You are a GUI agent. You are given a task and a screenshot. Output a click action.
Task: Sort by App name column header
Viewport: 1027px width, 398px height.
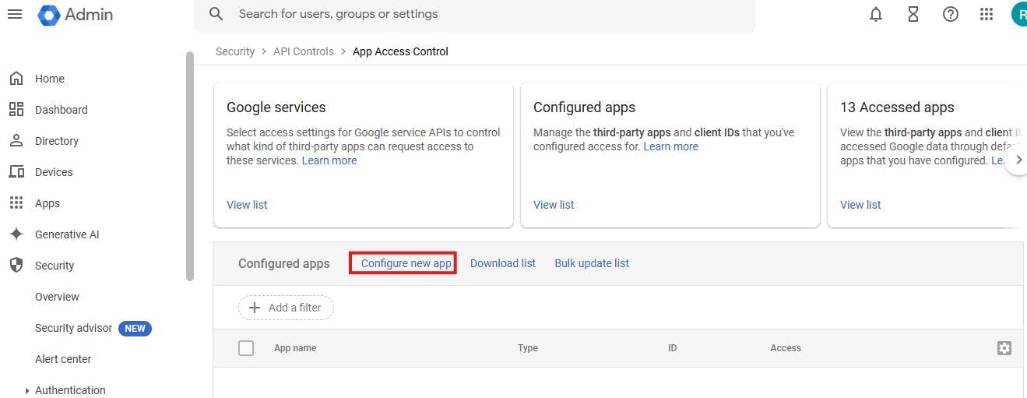295,348
